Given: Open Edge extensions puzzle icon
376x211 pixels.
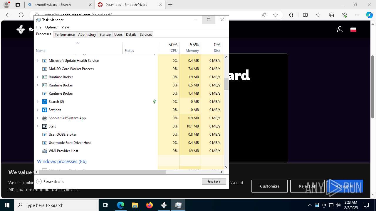Looking at the screenshot, I should coord(291,15).
